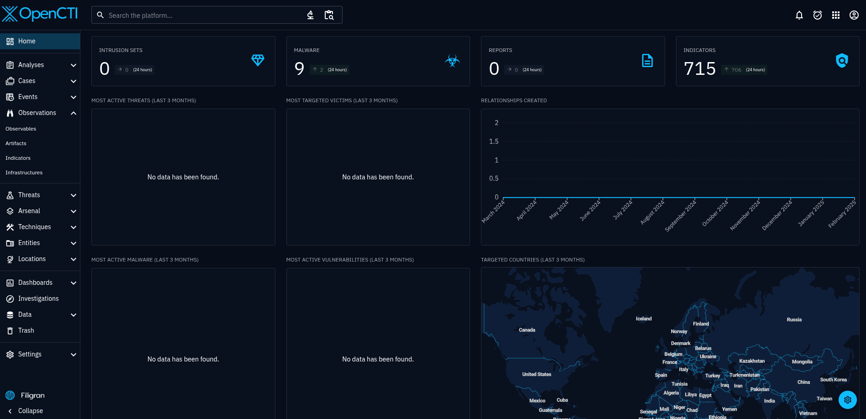Screen dimensions: 866x419
Task: Click the 'Most Active Threats' heading
Action: coord(143,100)
